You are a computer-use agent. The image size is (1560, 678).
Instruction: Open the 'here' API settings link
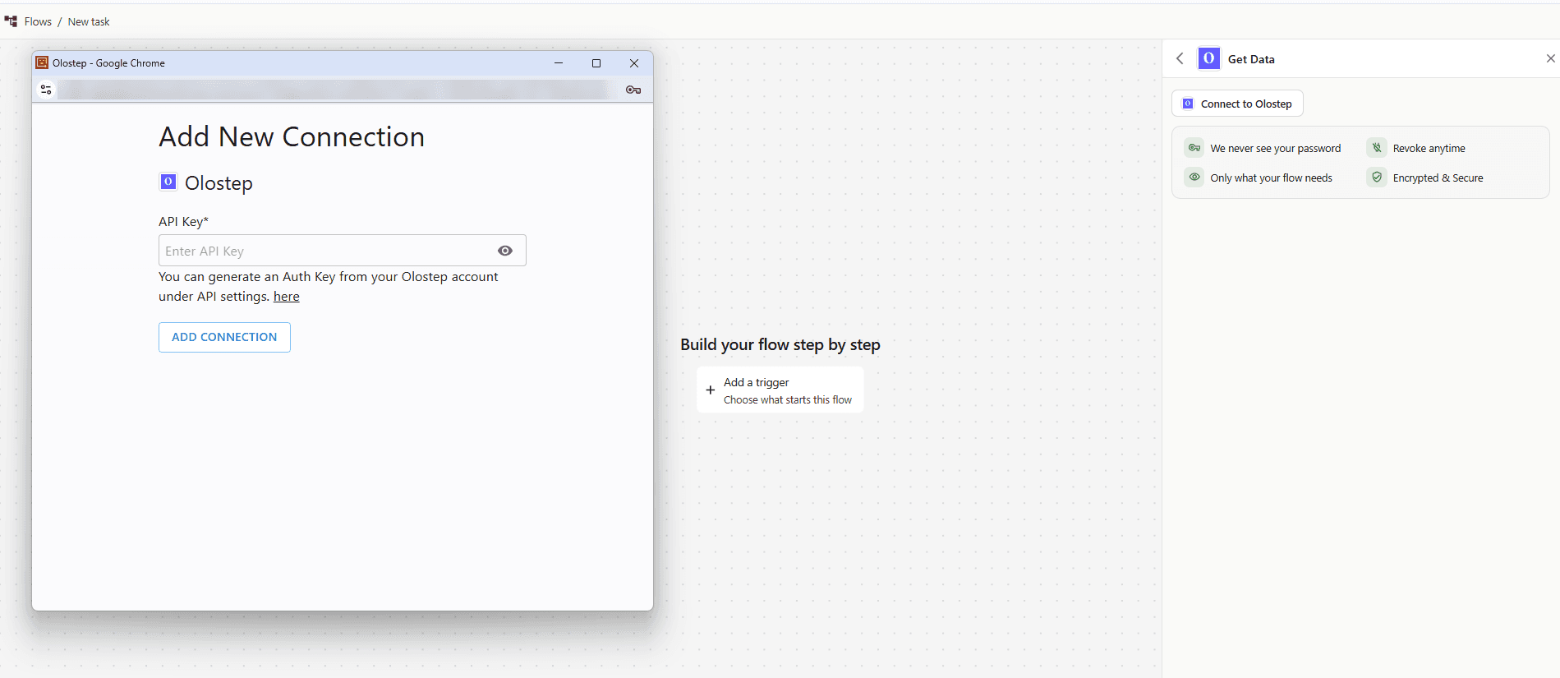(x=287, y=297)
